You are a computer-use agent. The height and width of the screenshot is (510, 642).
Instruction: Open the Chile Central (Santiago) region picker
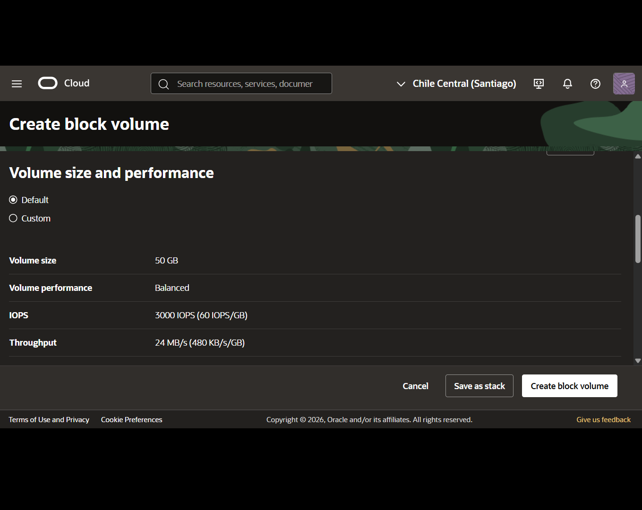point(464,84)
